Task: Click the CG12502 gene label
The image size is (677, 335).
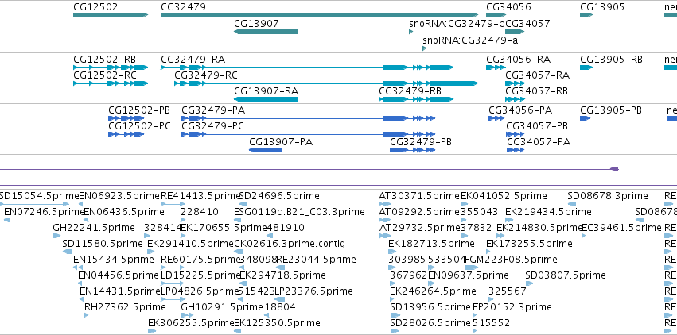Action: point(95,7)
